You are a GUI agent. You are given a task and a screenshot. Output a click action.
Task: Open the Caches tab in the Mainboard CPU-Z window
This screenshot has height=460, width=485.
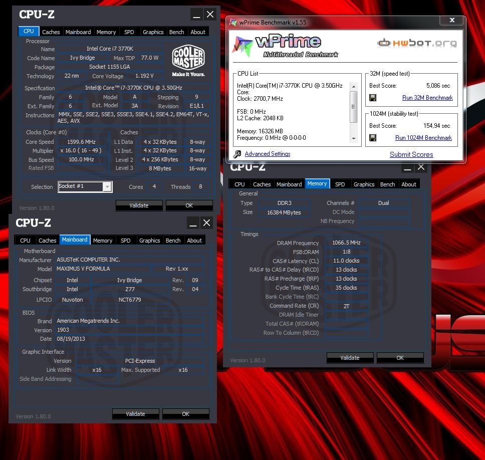coord(47,241)
